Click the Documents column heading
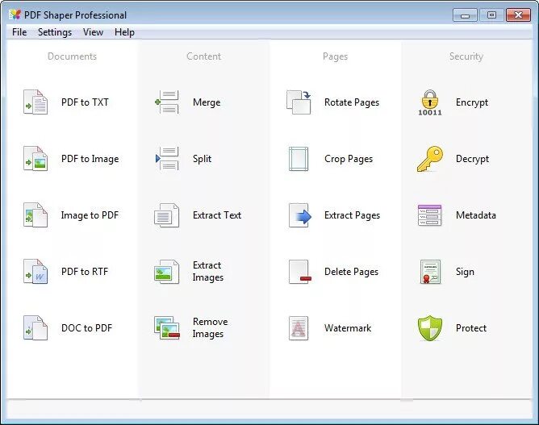The width and height of the screenshot is (539, 425). (x=72, y=56)
